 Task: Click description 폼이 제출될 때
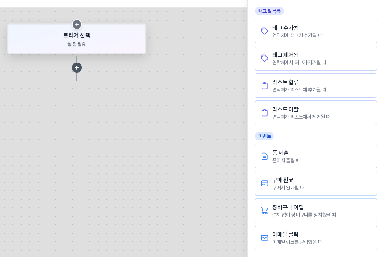pos(286,160)
